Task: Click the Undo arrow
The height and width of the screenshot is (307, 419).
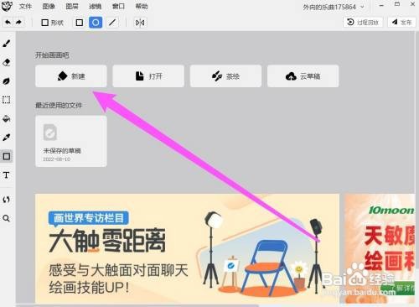Action: (8, 23)
